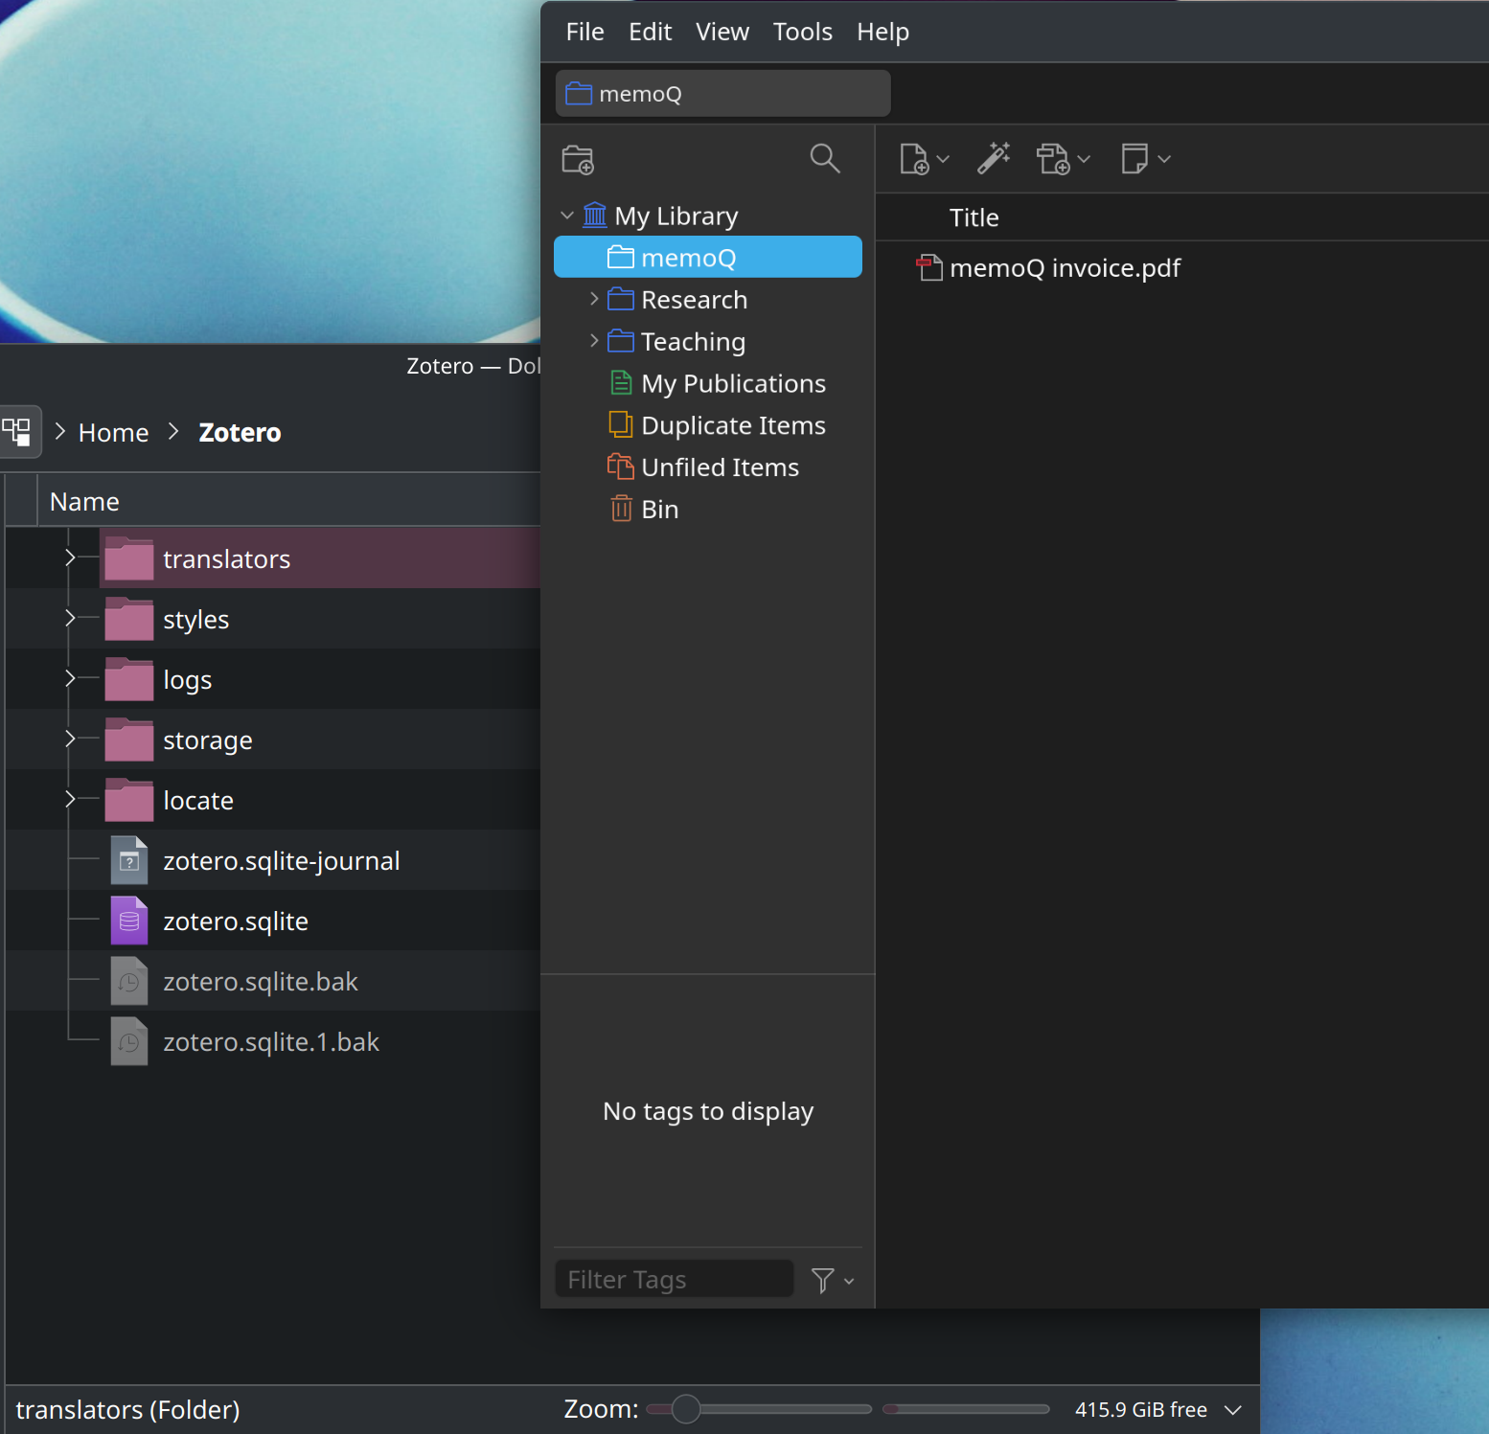Click the locate folder icon in Dolphin
This screenshot has width=1489, height=1434.
(x=129, y=800)
